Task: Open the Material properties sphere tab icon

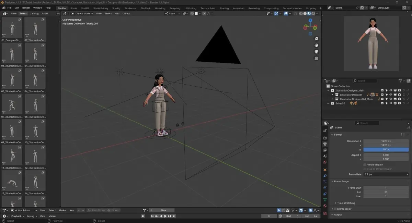Action: coord(325,206)
